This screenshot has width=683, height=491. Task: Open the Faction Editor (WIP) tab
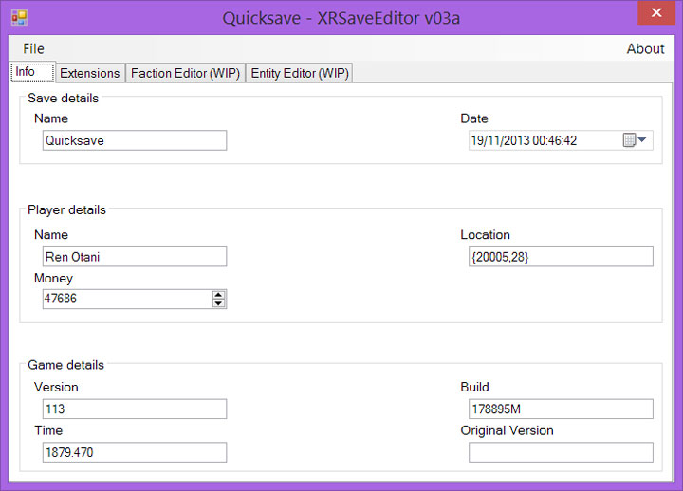pos(185,73)
